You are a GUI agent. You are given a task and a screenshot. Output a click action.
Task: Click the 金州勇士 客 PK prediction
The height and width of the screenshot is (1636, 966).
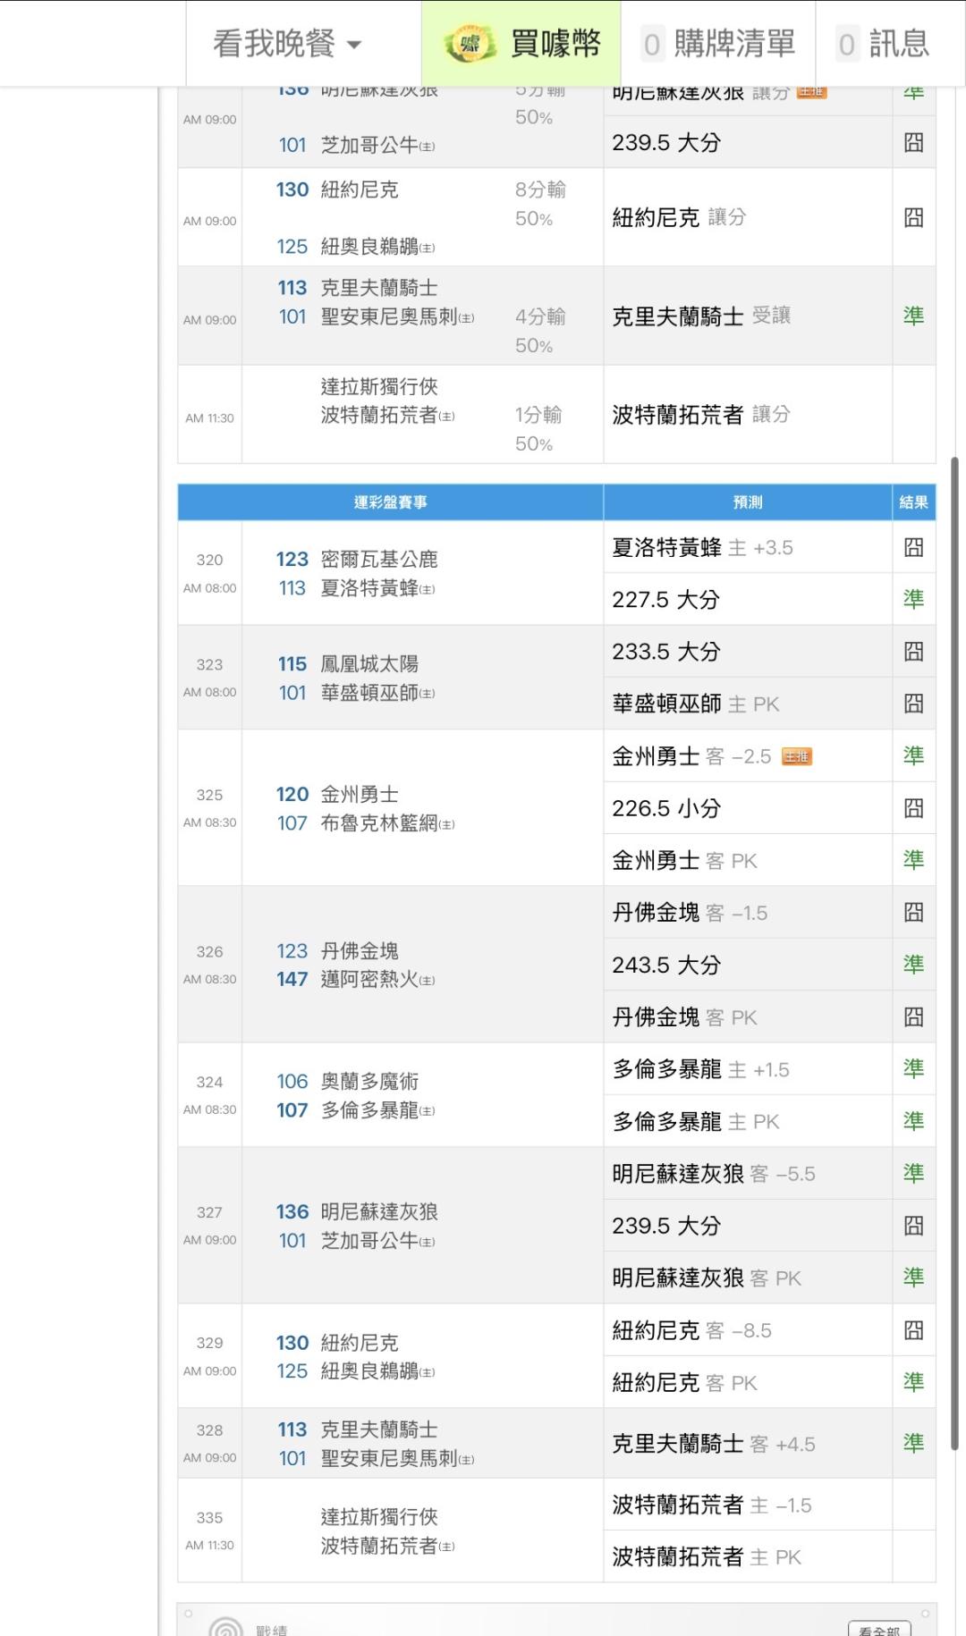pyautogui.click(x=684, y=861)
